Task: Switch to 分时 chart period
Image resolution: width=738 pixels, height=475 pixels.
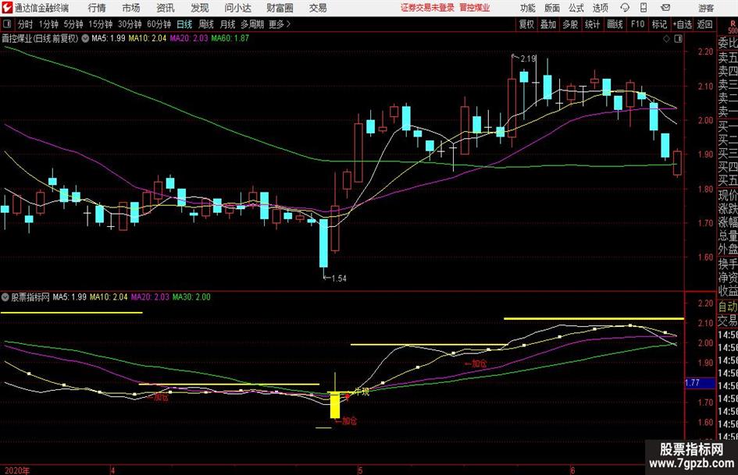Action: click(26, 24)
